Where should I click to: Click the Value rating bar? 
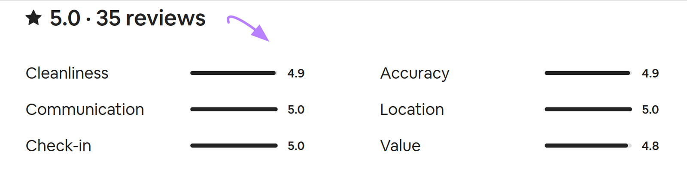click(588, 146)
